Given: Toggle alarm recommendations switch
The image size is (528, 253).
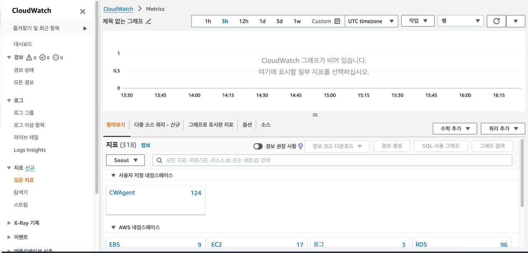Looking at the screenshot, I should pos(258,146).
